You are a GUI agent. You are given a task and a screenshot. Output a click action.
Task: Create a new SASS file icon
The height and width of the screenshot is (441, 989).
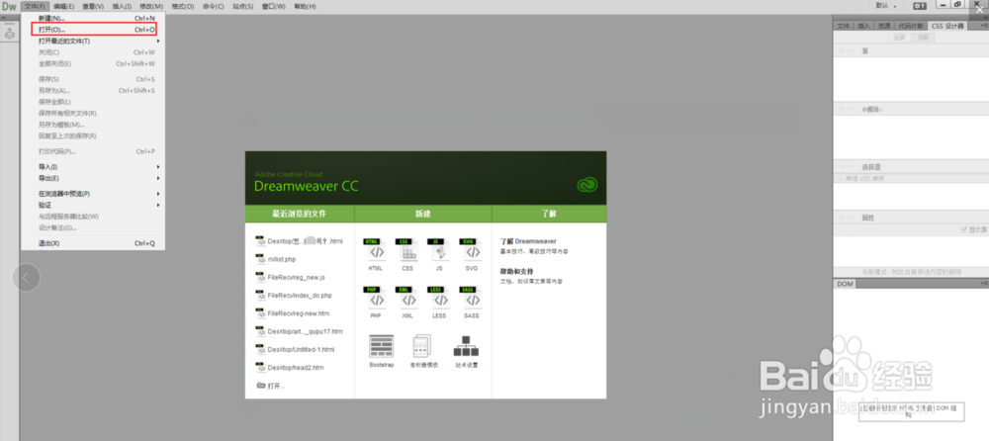[472, 299]
